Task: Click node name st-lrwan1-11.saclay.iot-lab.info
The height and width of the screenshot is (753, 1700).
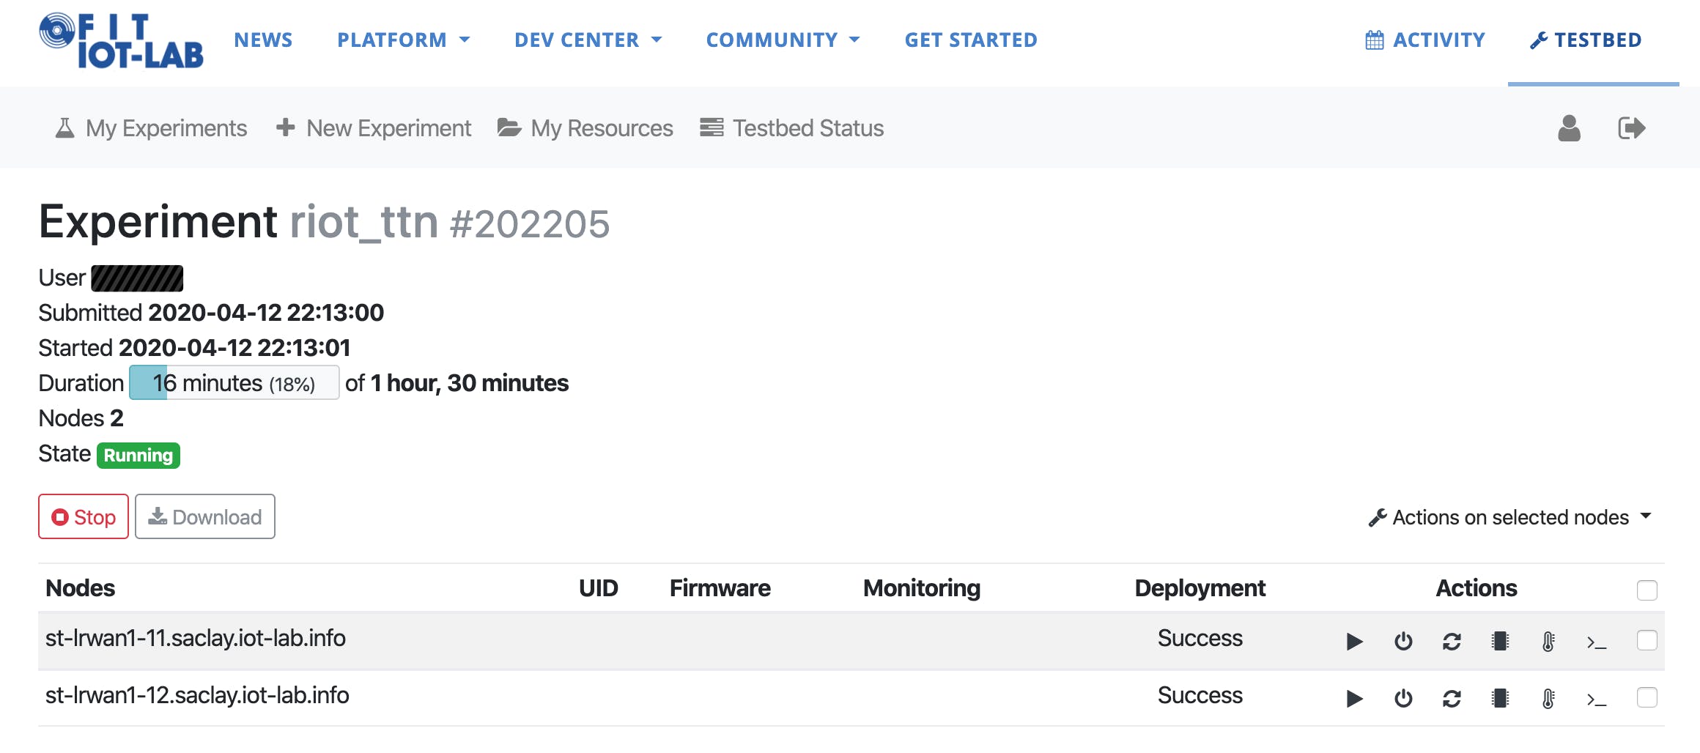Action: pyautogui.click(x=196, y=638)
